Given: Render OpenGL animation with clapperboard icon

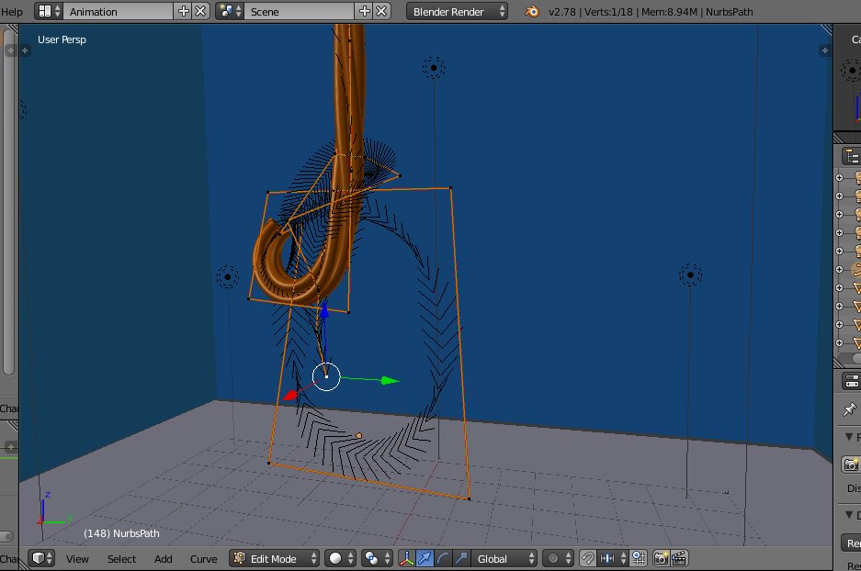Looking at the screenshot, I should tap(679, 558).
